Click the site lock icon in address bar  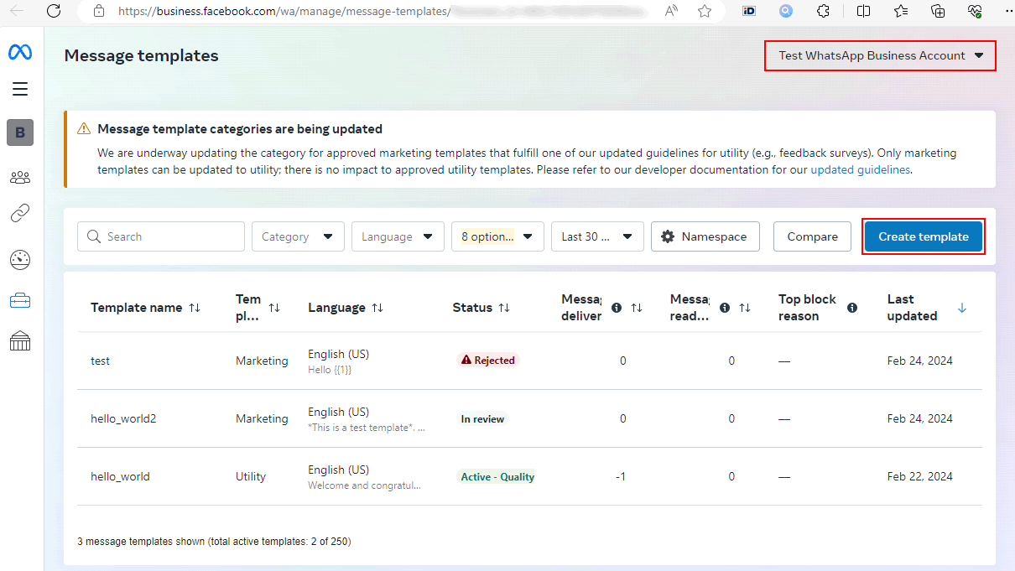pos(99,11)
